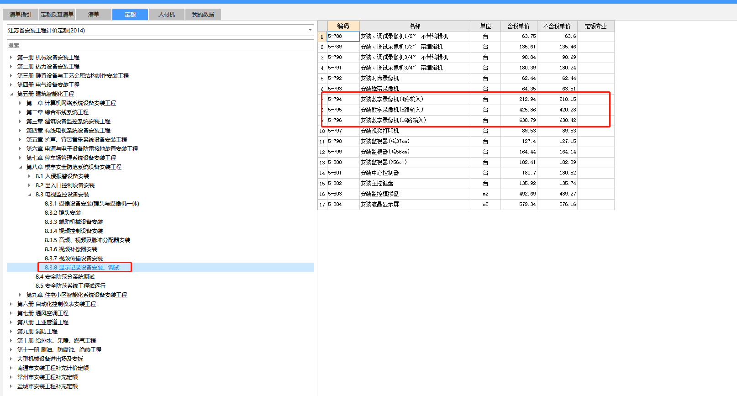Viewport: 737px width, 396px height.
Task: Expand 第九册 消防工程 node
Action: click(11, 332)
